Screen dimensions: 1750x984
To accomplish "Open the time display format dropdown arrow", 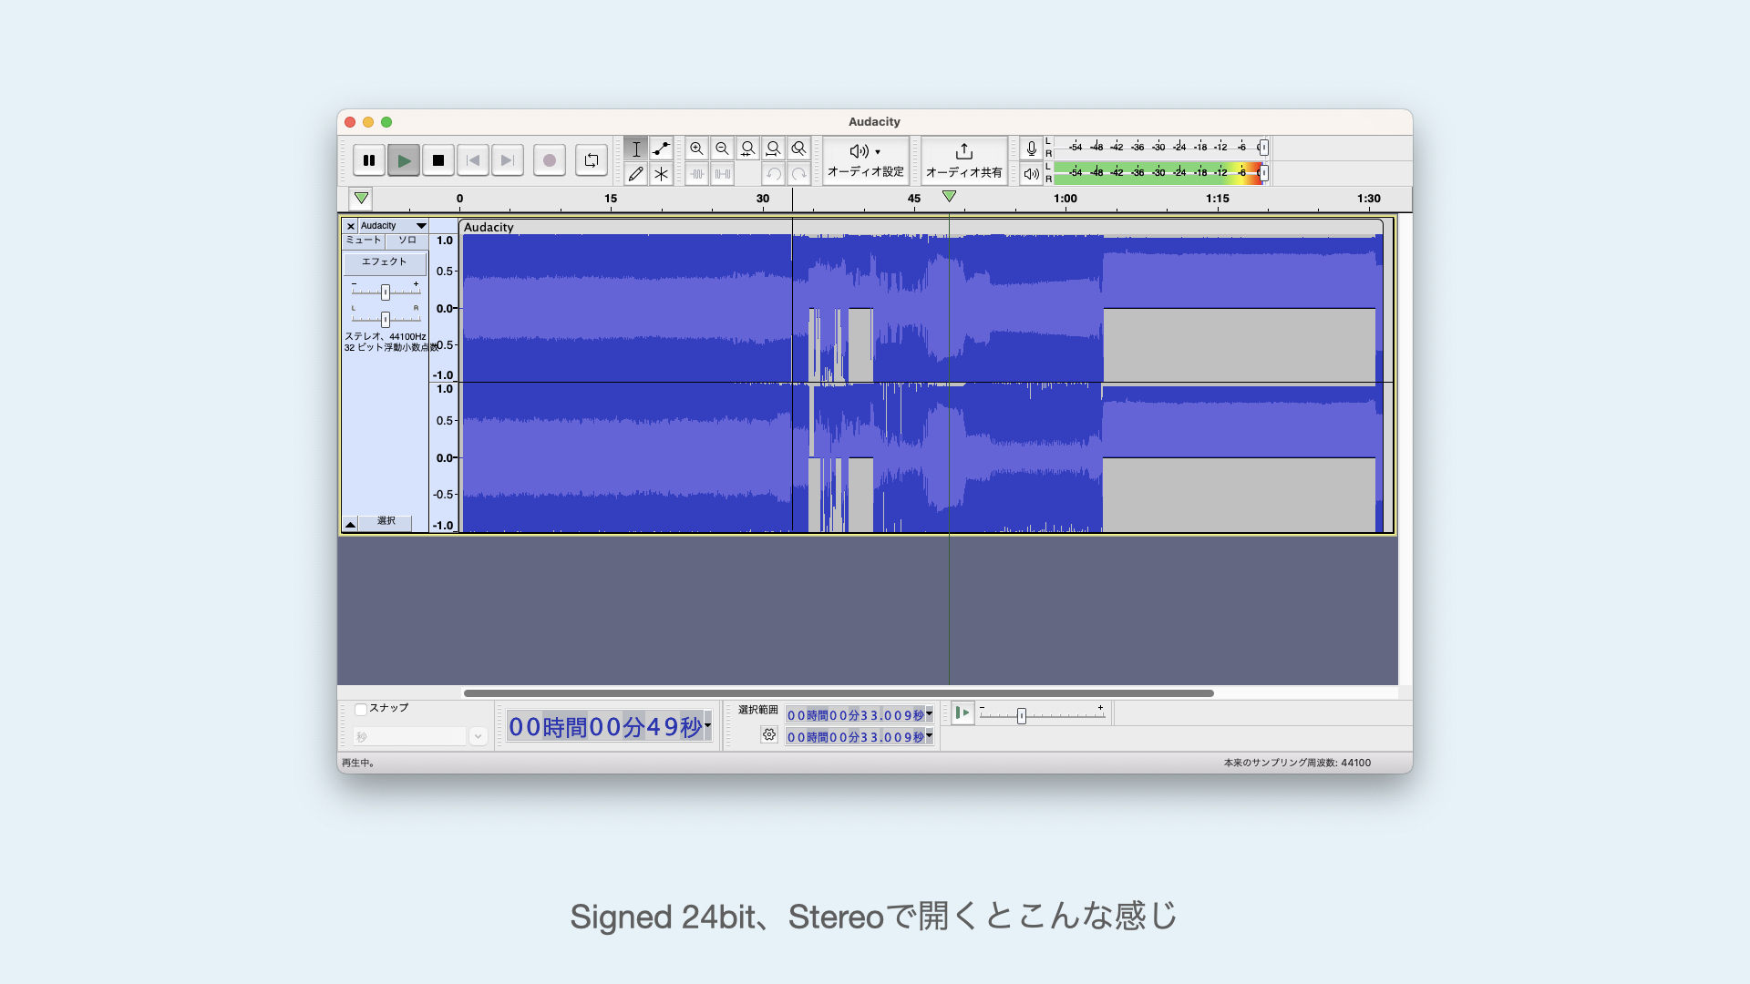I will point(707,726).
